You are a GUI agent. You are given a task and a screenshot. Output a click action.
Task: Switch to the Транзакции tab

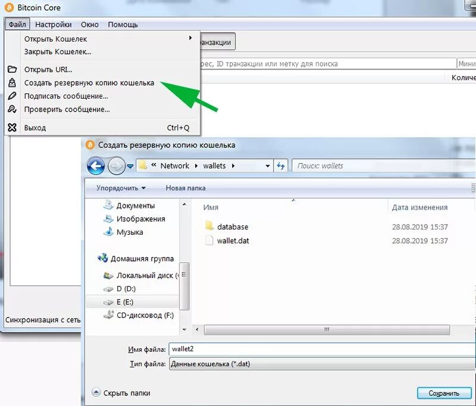pos(217,42)
